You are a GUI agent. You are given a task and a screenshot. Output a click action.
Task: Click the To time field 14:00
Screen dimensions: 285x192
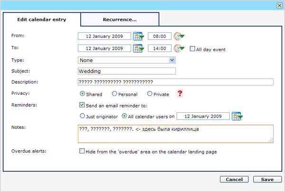pos(160,48)
